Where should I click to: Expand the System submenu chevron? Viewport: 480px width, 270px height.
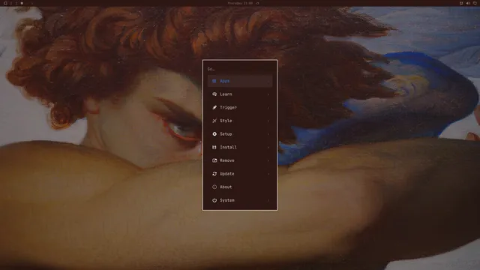[x=268, y=200]
